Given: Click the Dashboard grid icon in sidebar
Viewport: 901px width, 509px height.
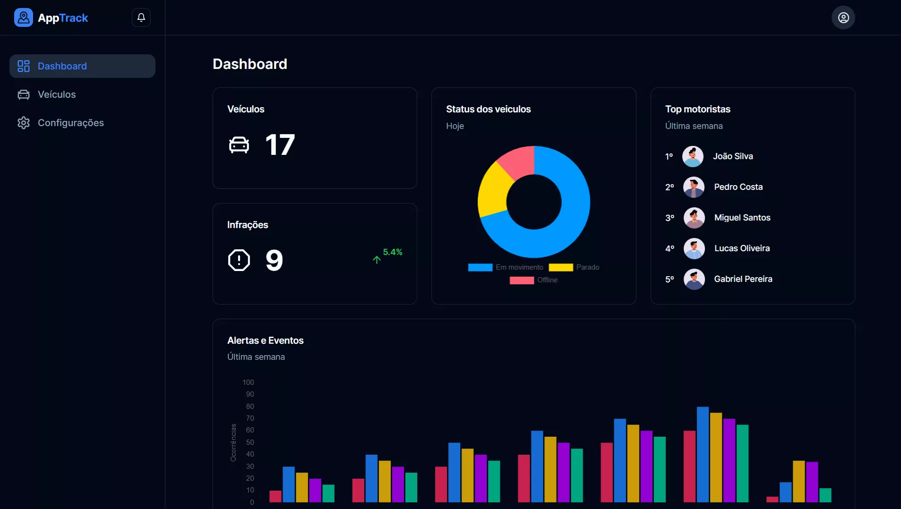Looking at the screenshot, I should (24, 66).
